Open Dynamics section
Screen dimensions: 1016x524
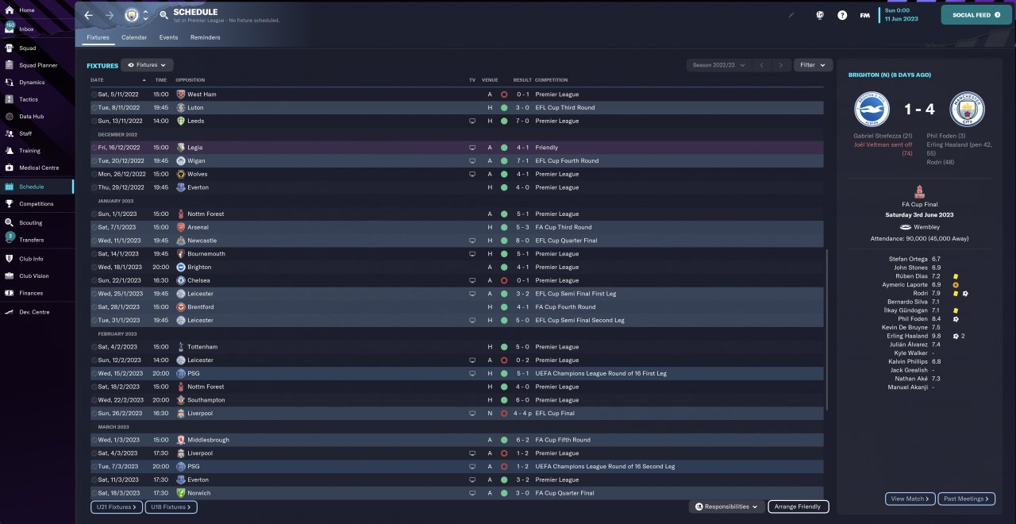(x=32, y=83)
